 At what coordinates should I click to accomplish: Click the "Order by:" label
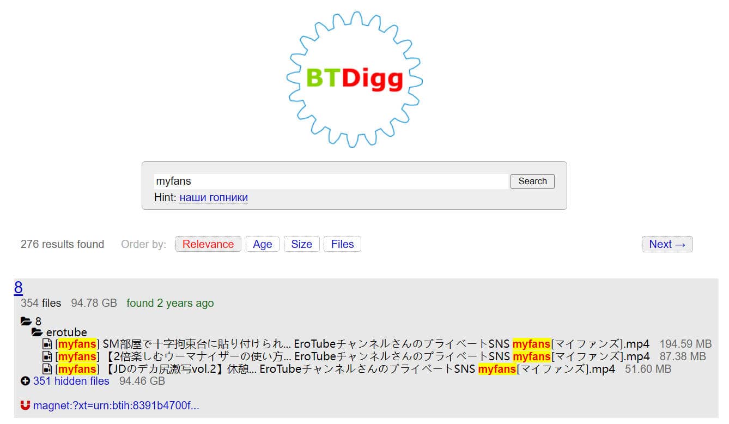tap(143, 244)
